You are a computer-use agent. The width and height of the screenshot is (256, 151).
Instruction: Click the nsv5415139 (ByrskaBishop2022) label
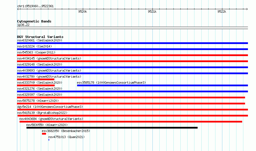pos(42,113)
